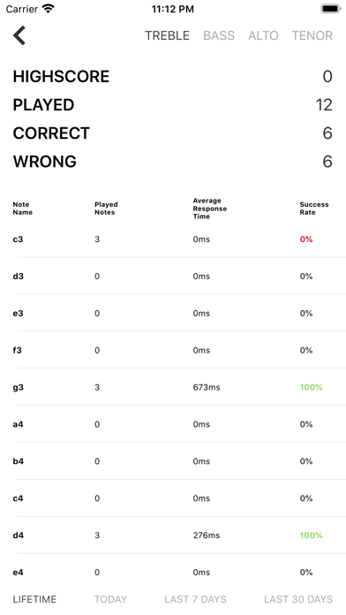The width and height of the screenshot is (346, 615).
Task: Click the 673ms average response time
Action: (x=207, y=388)
